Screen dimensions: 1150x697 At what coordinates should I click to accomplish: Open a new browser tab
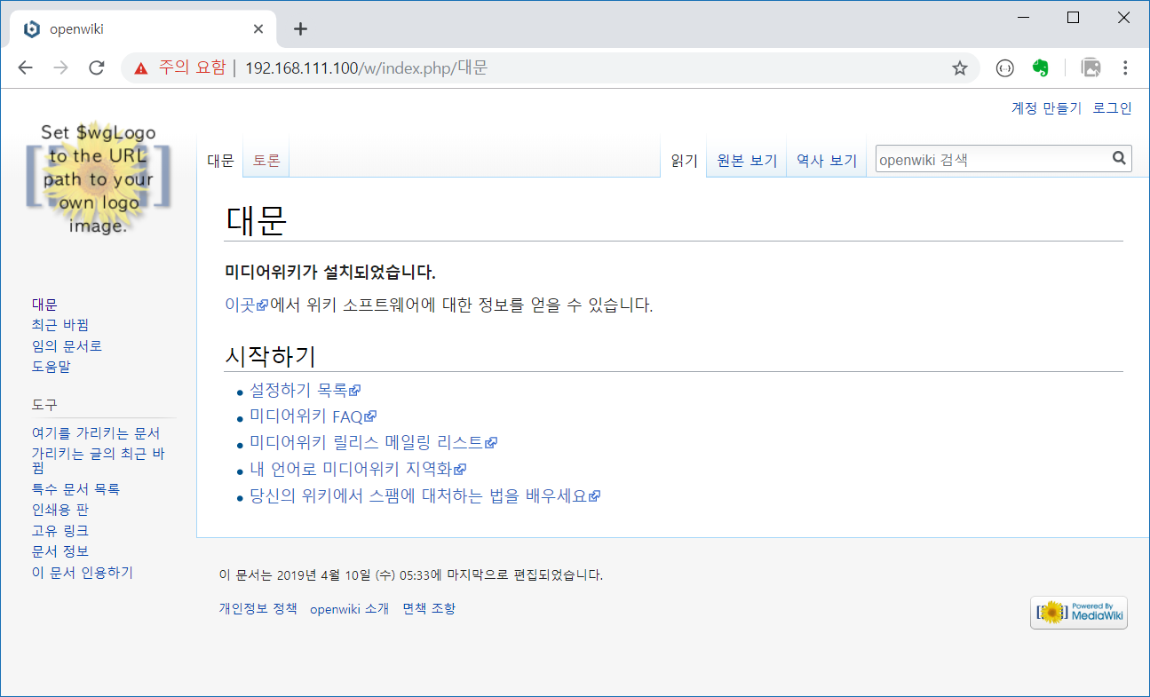[301, 28]
